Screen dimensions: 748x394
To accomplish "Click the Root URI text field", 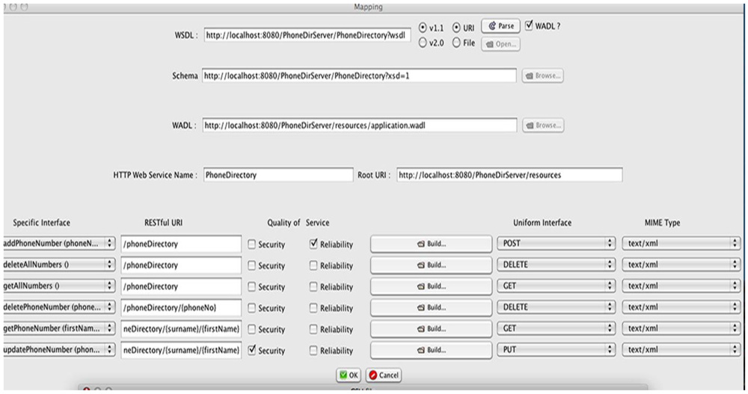I will click(509, 175).
